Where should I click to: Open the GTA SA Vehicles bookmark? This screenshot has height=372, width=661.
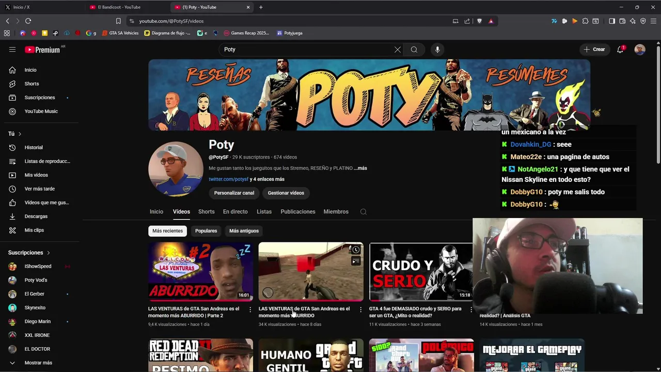click(x=120, y=33)
